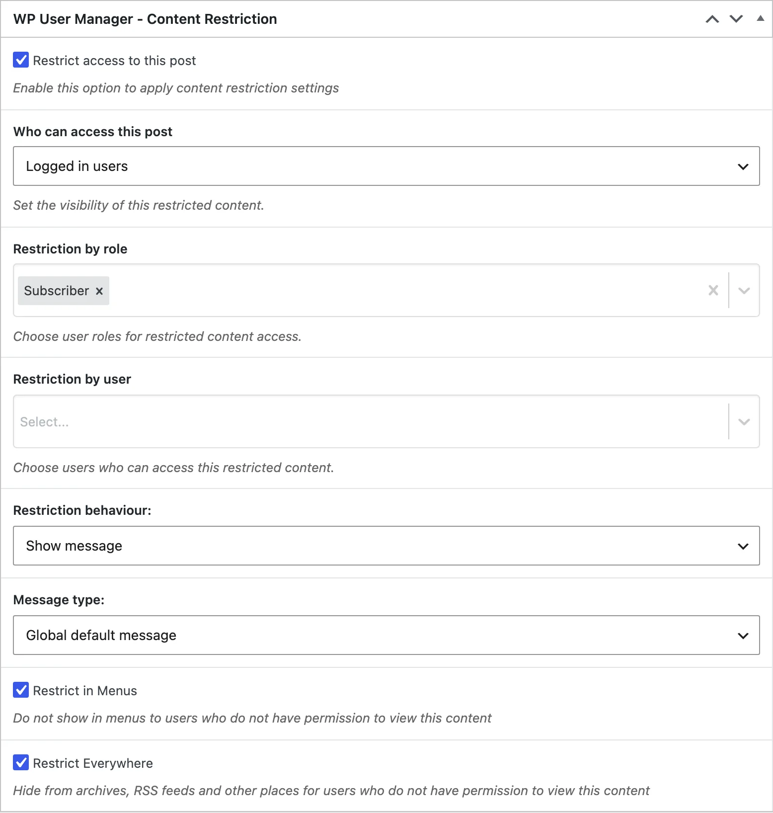The image size is (773, 813).
Task: Click the Restriction behaviour: heading
Action: pos(82,510)
